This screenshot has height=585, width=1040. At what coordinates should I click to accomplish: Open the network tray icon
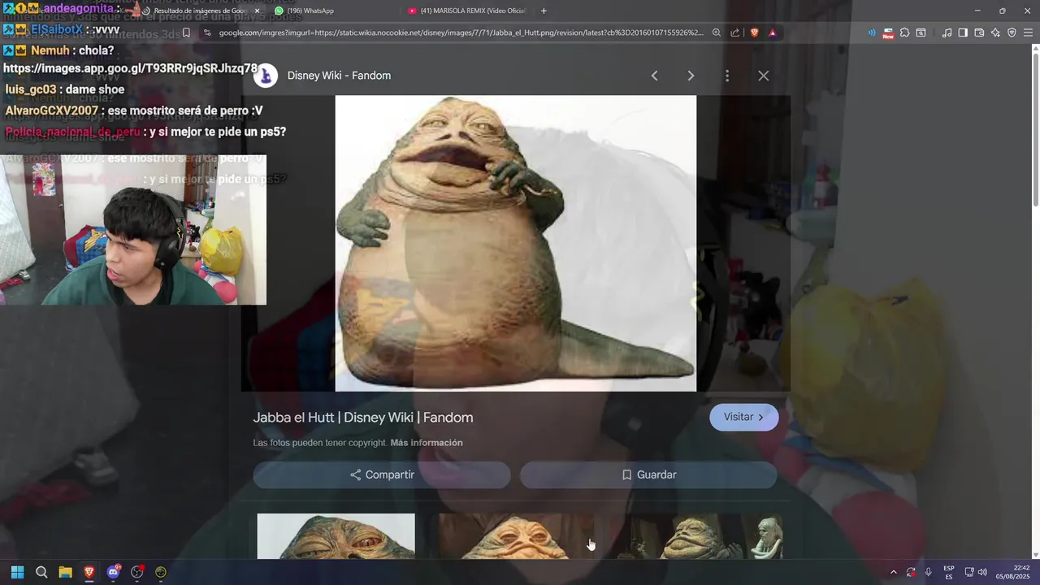coord(969,572)
